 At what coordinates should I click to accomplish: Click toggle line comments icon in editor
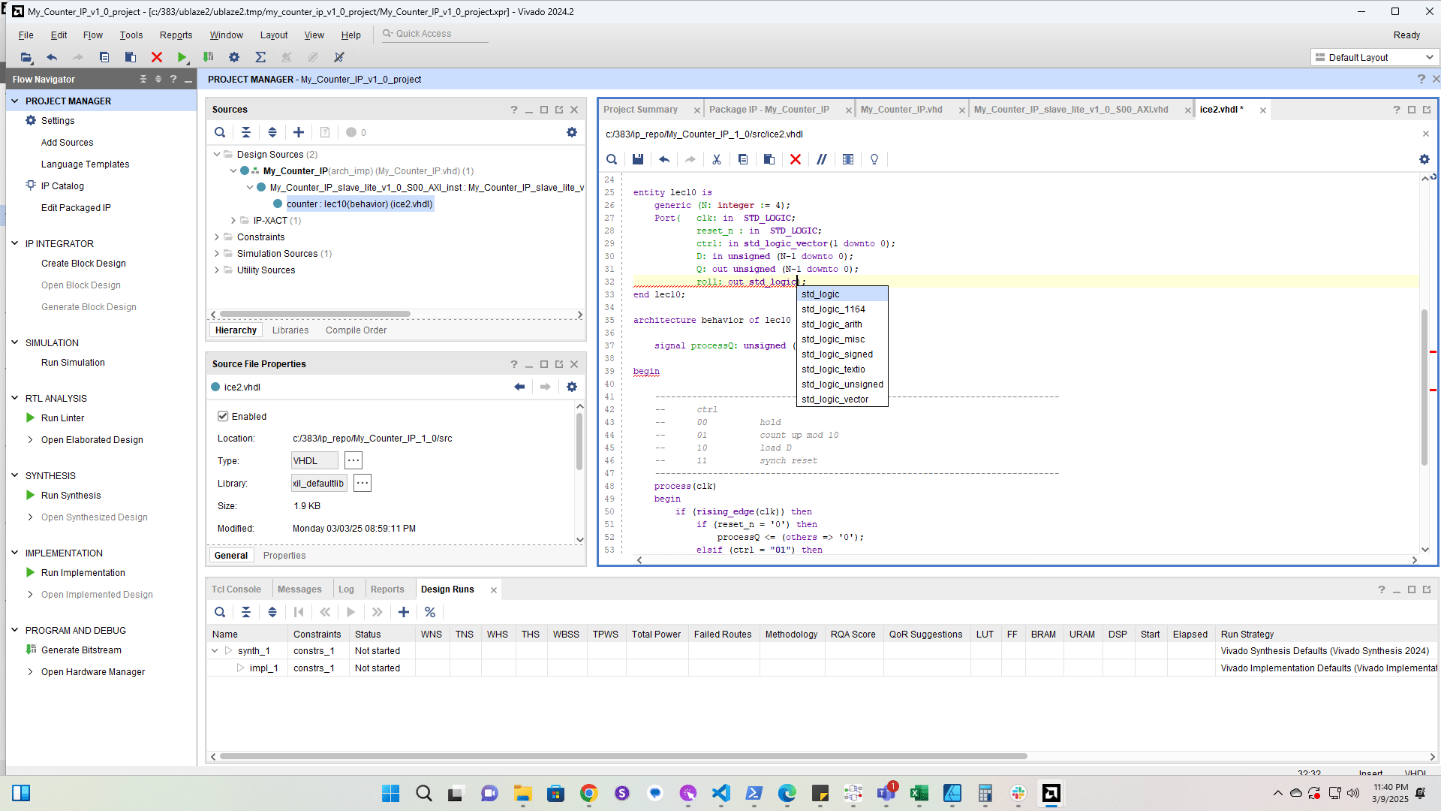click(x=822, y=159)
